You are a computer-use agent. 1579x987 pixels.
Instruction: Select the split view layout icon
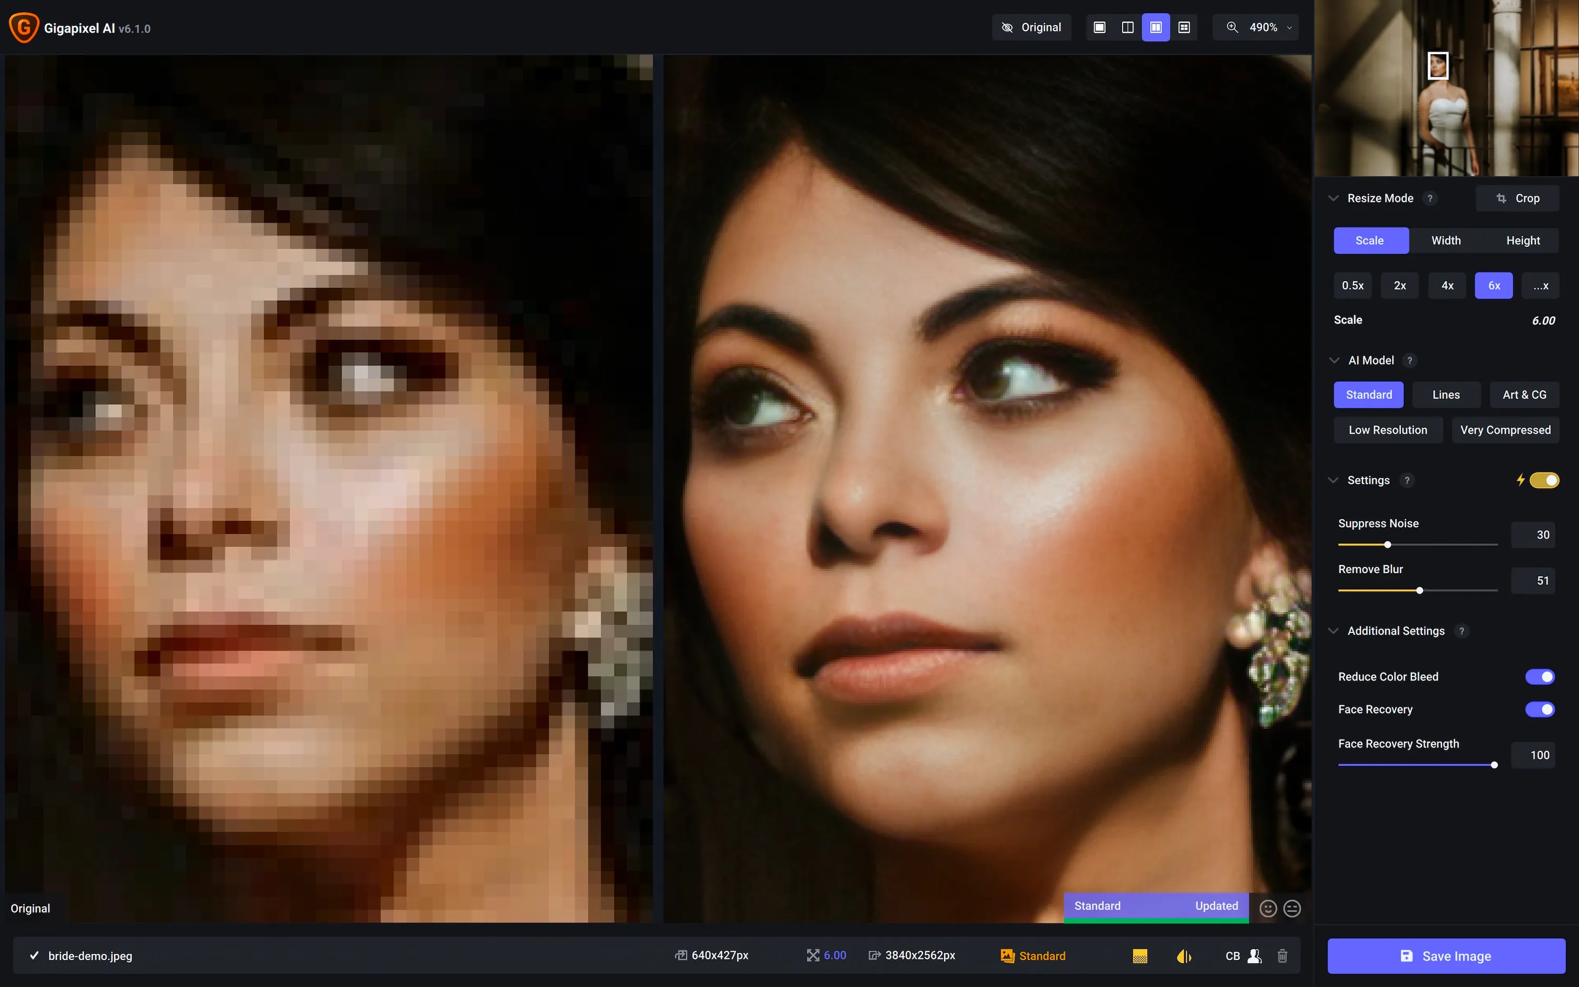pos(1127,27)
